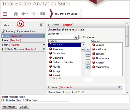Select Washington in Selected list
The image size is (130, 110).
tap(107, 67)
